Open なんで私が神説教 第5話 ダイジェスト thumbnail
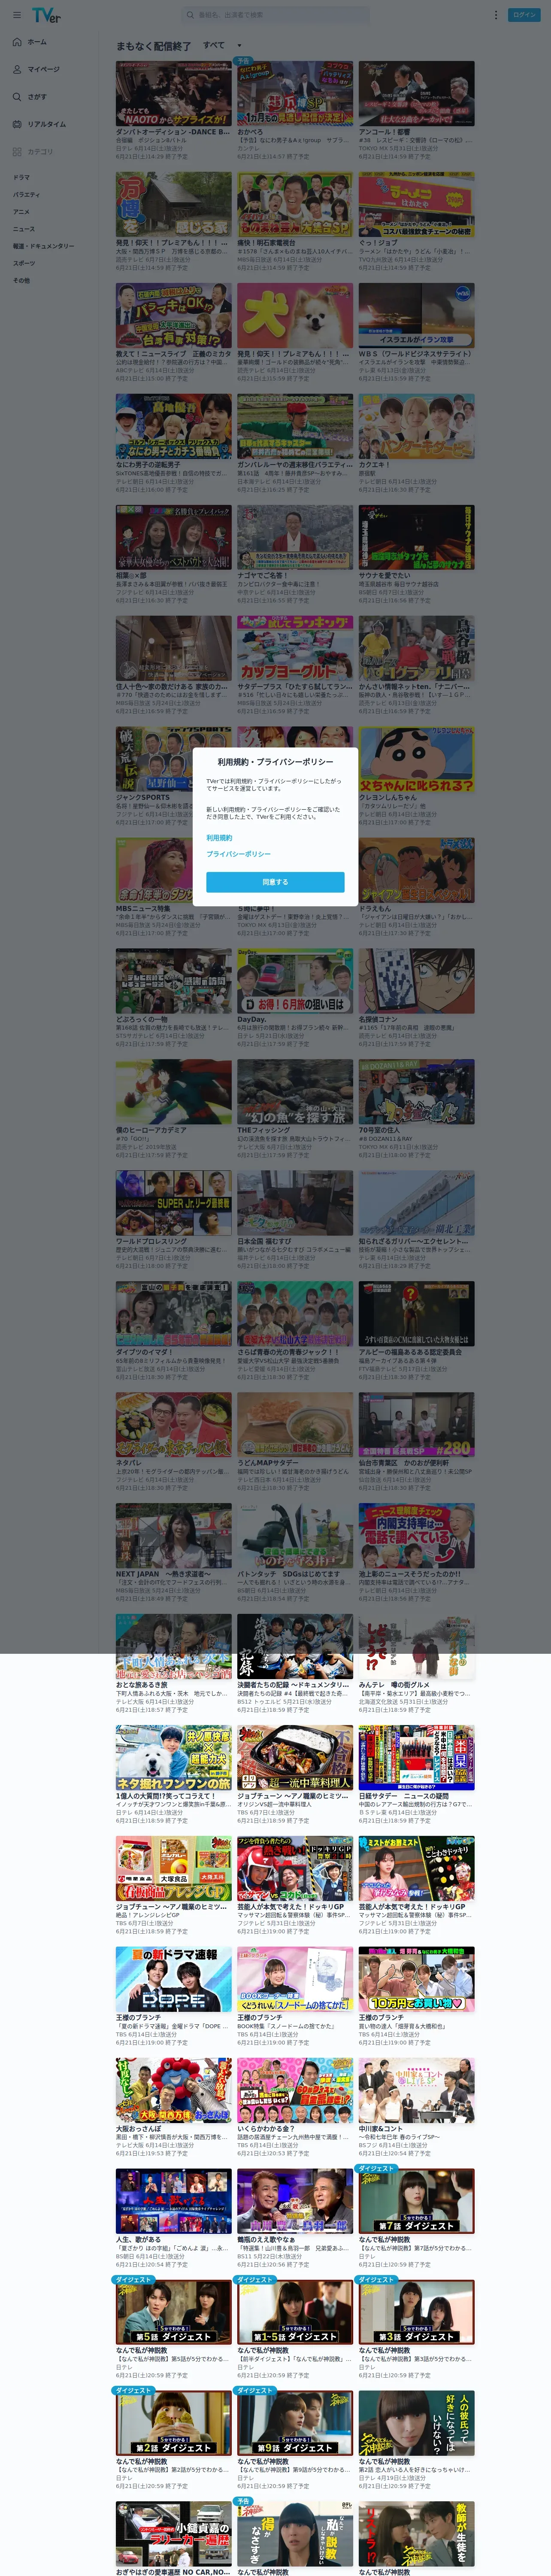This screenshot has height=2576, width=551. tap(173, 2313)
